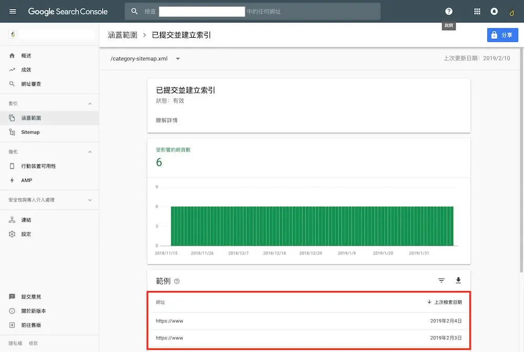Click the lightning icon beside AMP
This screenshot has height=352, width=524.
point(12,180)
